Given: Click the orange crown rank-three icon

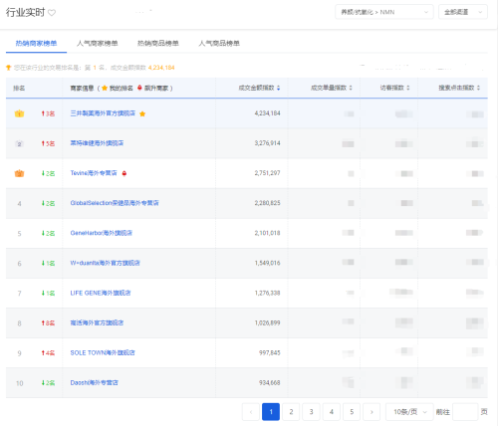Looking at the screenshot, I should click(x=19, y=173).
